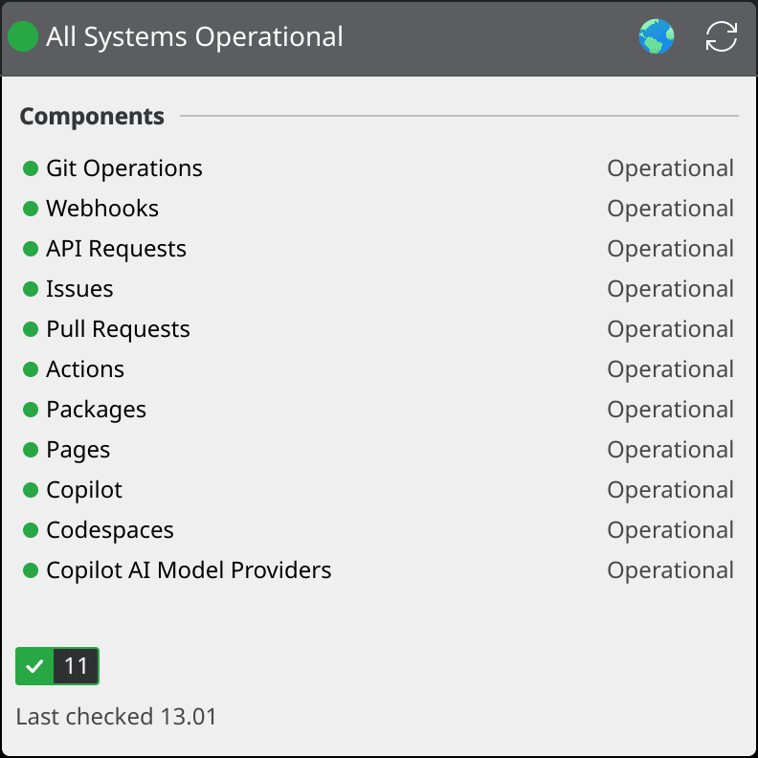Click the Operational status for Pages
This screenshot has width=758, height=758.
pos(671,450)
